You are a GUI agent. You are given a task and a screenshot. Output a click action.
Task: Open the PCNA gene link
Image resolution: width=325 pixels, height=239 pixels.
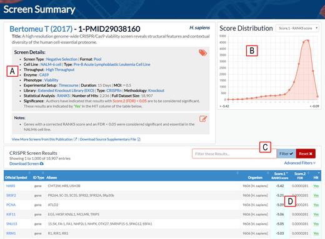point(11,205)
